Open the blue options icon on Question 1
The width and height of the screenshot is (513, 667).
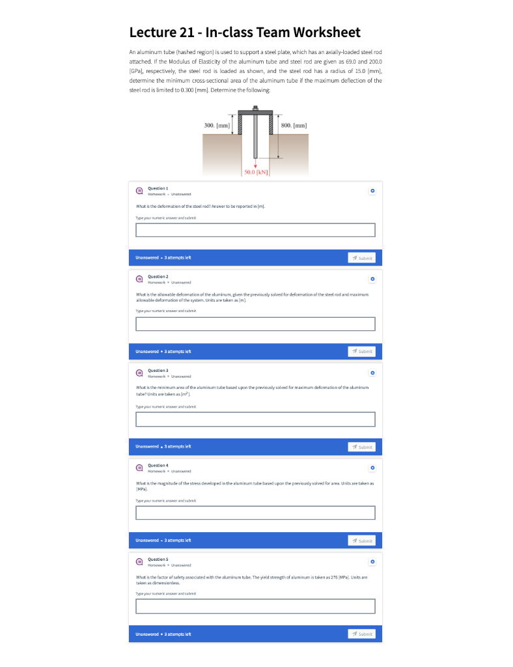[x=372, y=190]
